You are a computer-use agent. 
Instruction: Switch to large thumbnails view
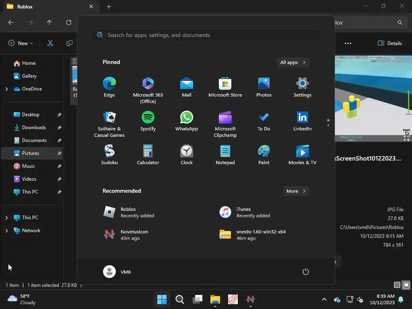click(x=406, y=285)
